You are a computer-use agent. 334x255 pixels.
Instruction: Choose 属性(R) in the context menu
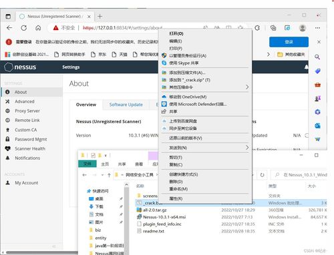point(176,198)
